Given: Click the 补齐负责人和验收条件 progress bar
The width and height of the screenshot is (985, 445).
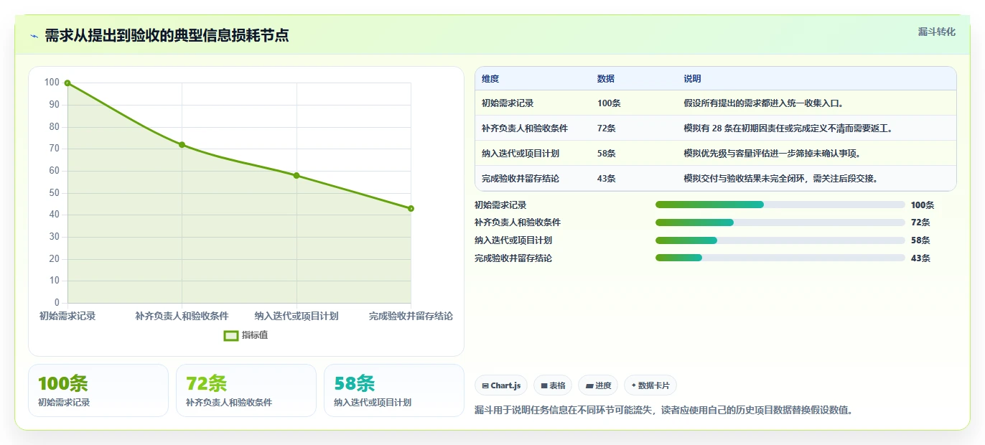Looking at the screenshot, I should (780, 222).
